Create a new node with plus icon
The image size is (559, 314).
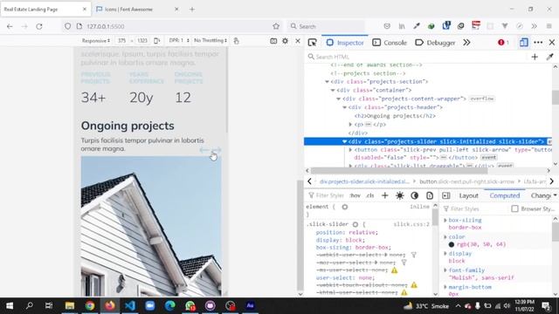tap(535, 57)
